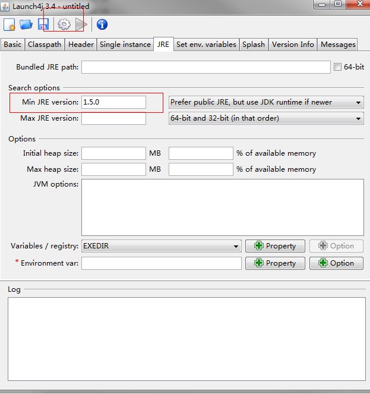The image size is (370, 394).
Task: Click Option button next to Environment var
Action: coord(336,263)
